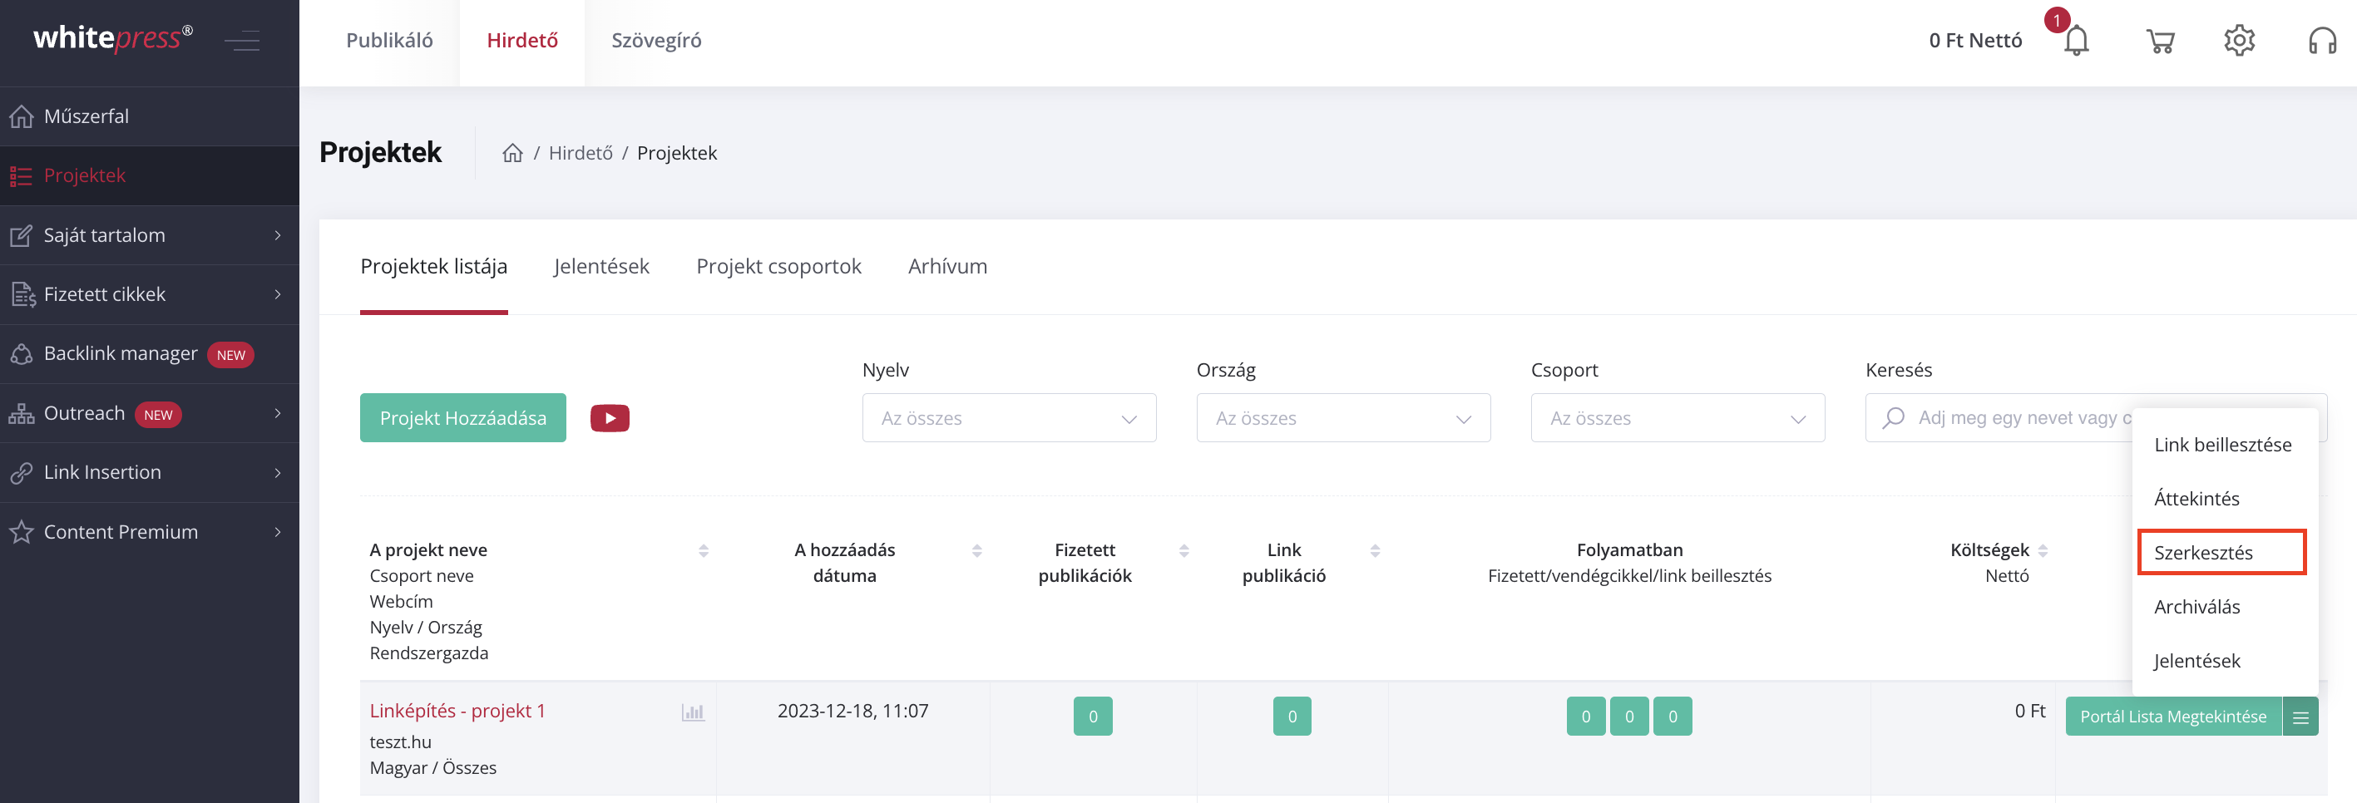
Task: Click Hirdető in the breadcrumb
Action: click(580, 153)
